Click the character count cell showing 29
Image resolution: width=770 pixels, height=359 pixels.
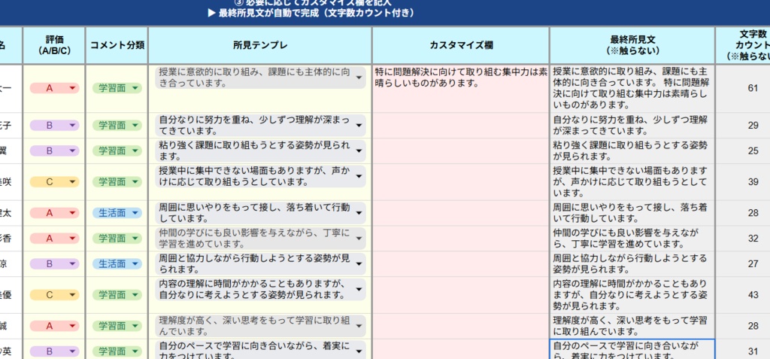click(x=743, y=126)
